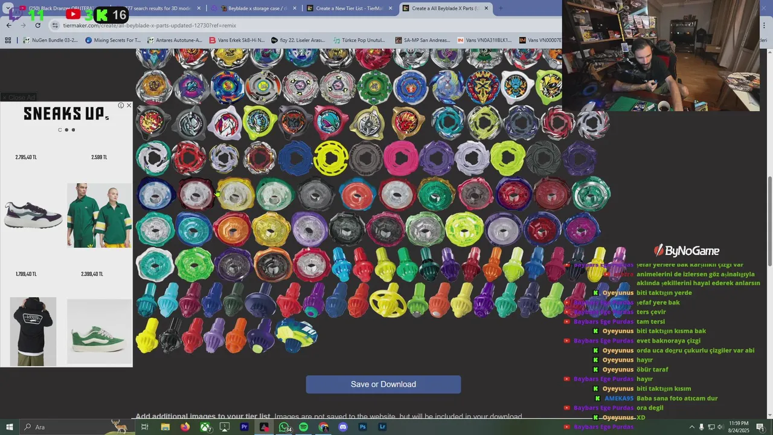Select the yellow hexagonal ratchet part image
This screenshot has height=435, width=773.
tap(331, 158)
